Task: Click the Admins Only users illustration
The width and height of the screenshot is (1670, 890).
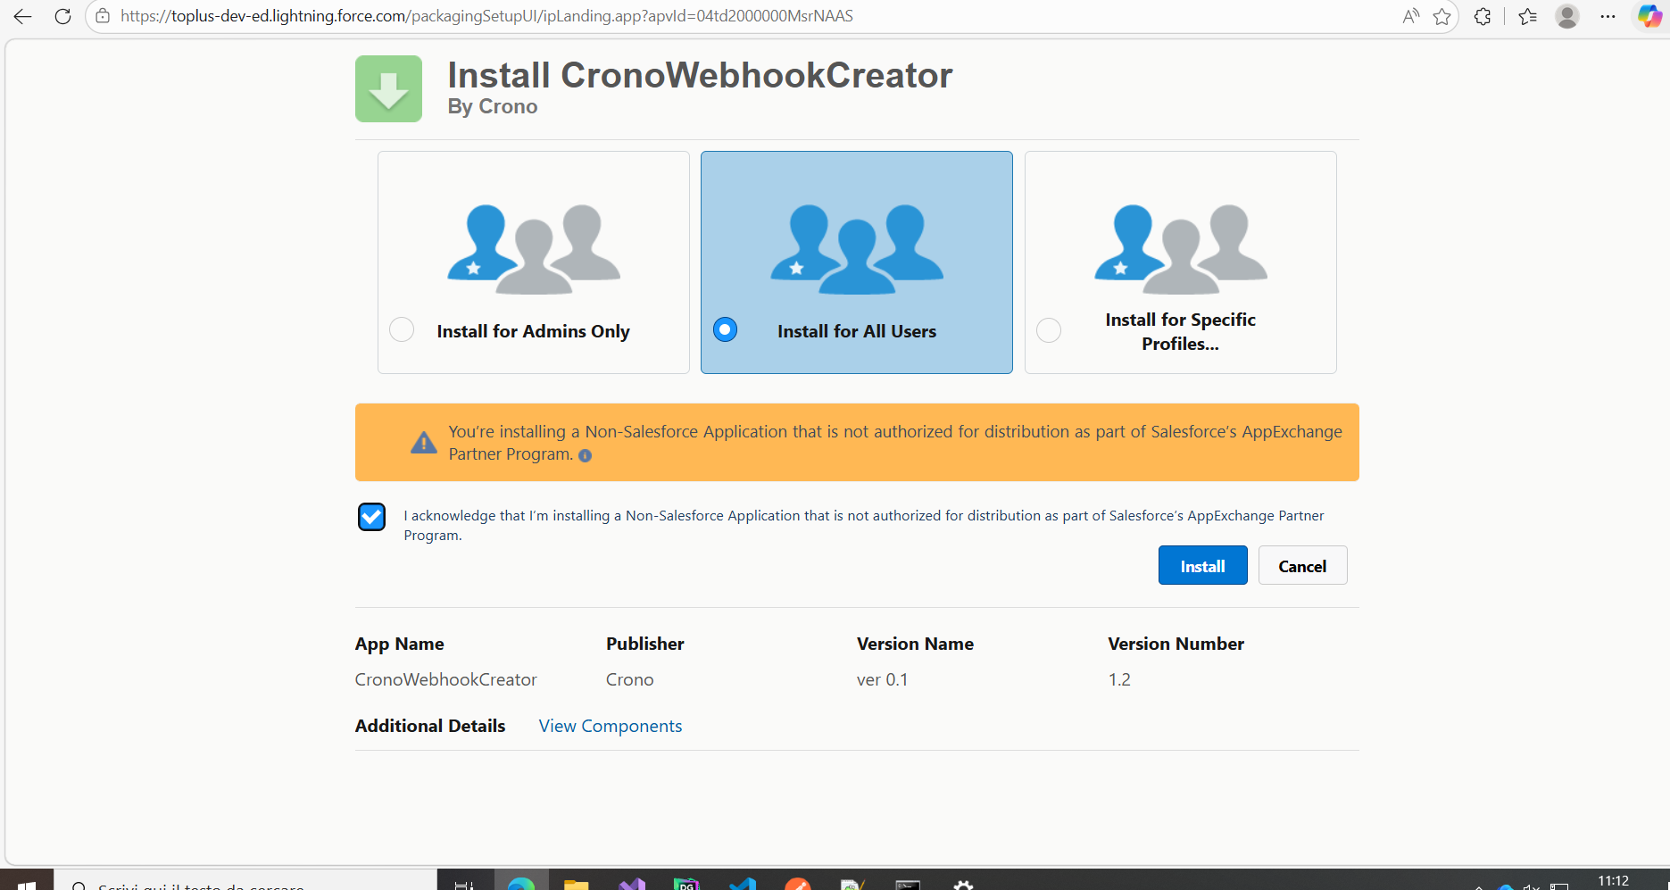Action: click(534, 249)
